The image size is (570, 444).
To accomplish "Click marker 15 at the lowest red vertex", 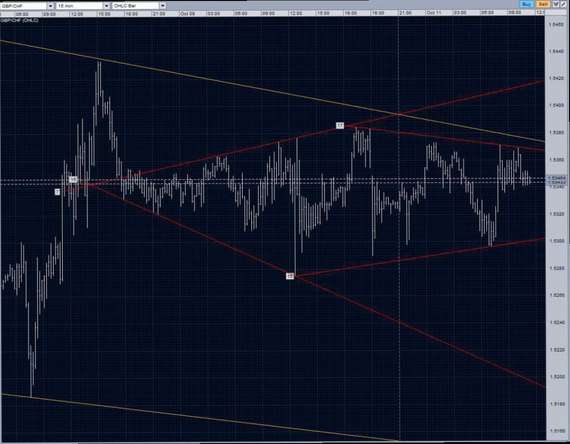I will (x=290, y=276).
